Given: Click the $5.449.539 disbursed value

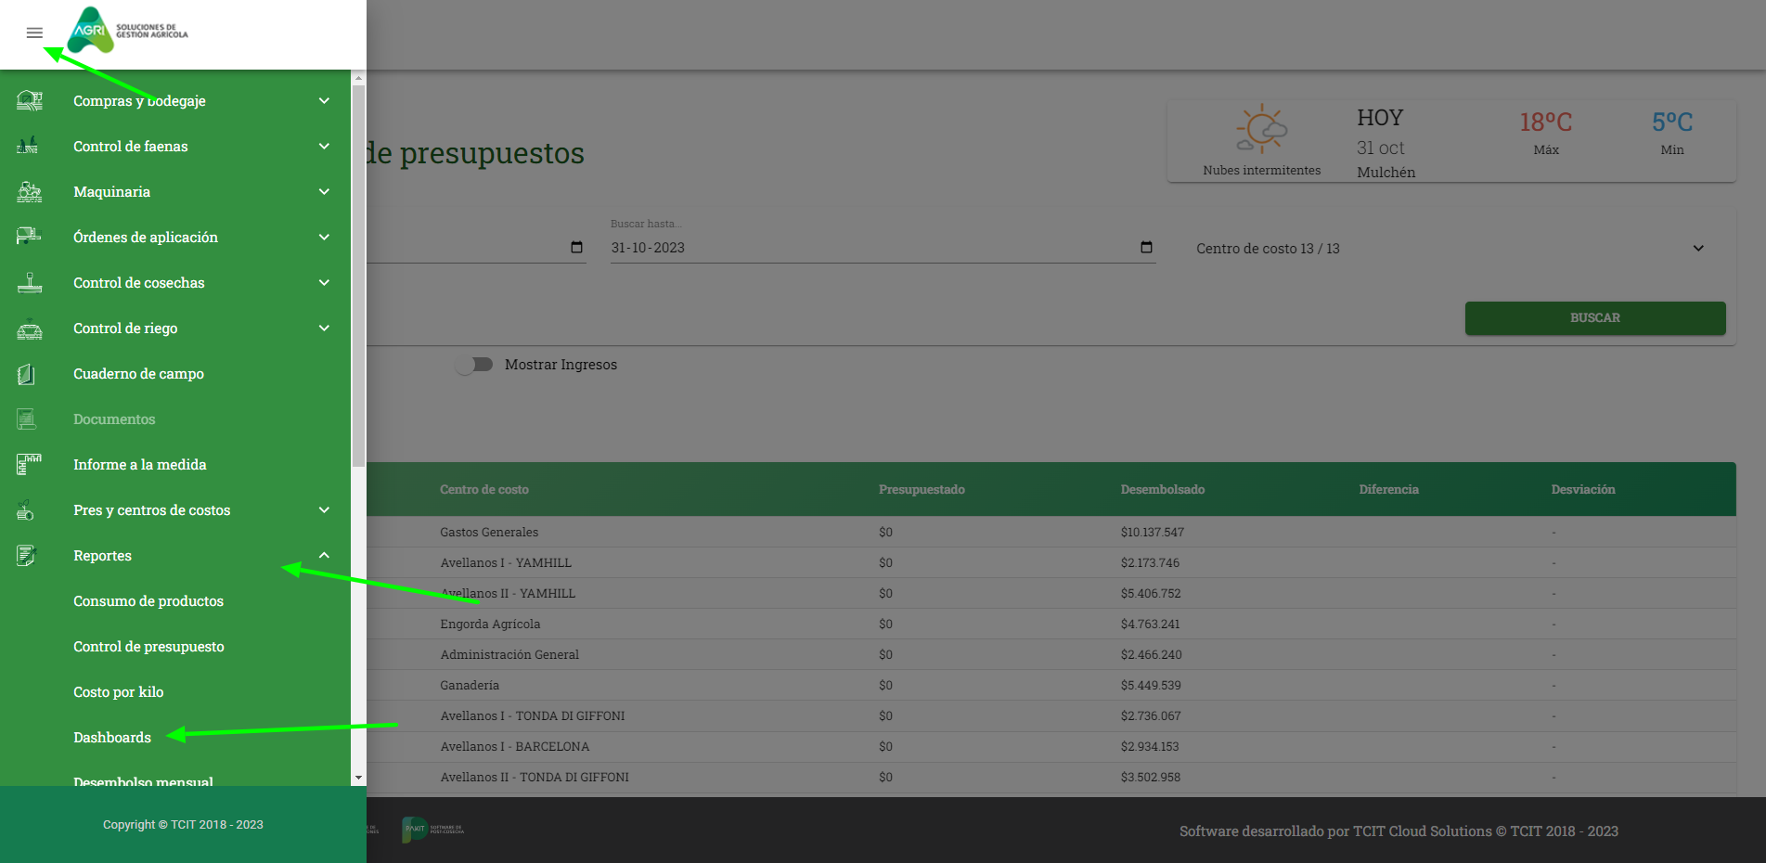Looking at the screenshot, I should pos(1151,685).
